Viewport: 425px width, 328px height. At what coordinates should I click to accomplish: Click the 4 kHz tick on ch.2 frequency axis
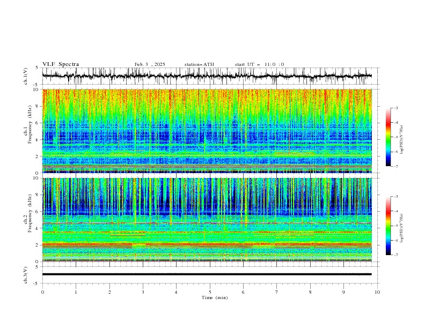pyautogui.click(x=38, y=228)
